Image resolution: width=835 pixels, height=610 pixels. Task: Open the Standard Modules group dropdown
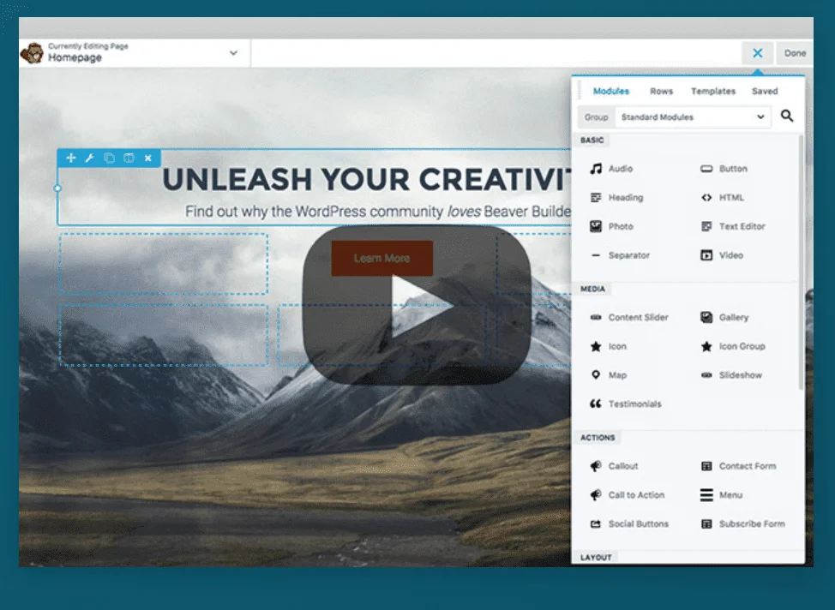691,117
